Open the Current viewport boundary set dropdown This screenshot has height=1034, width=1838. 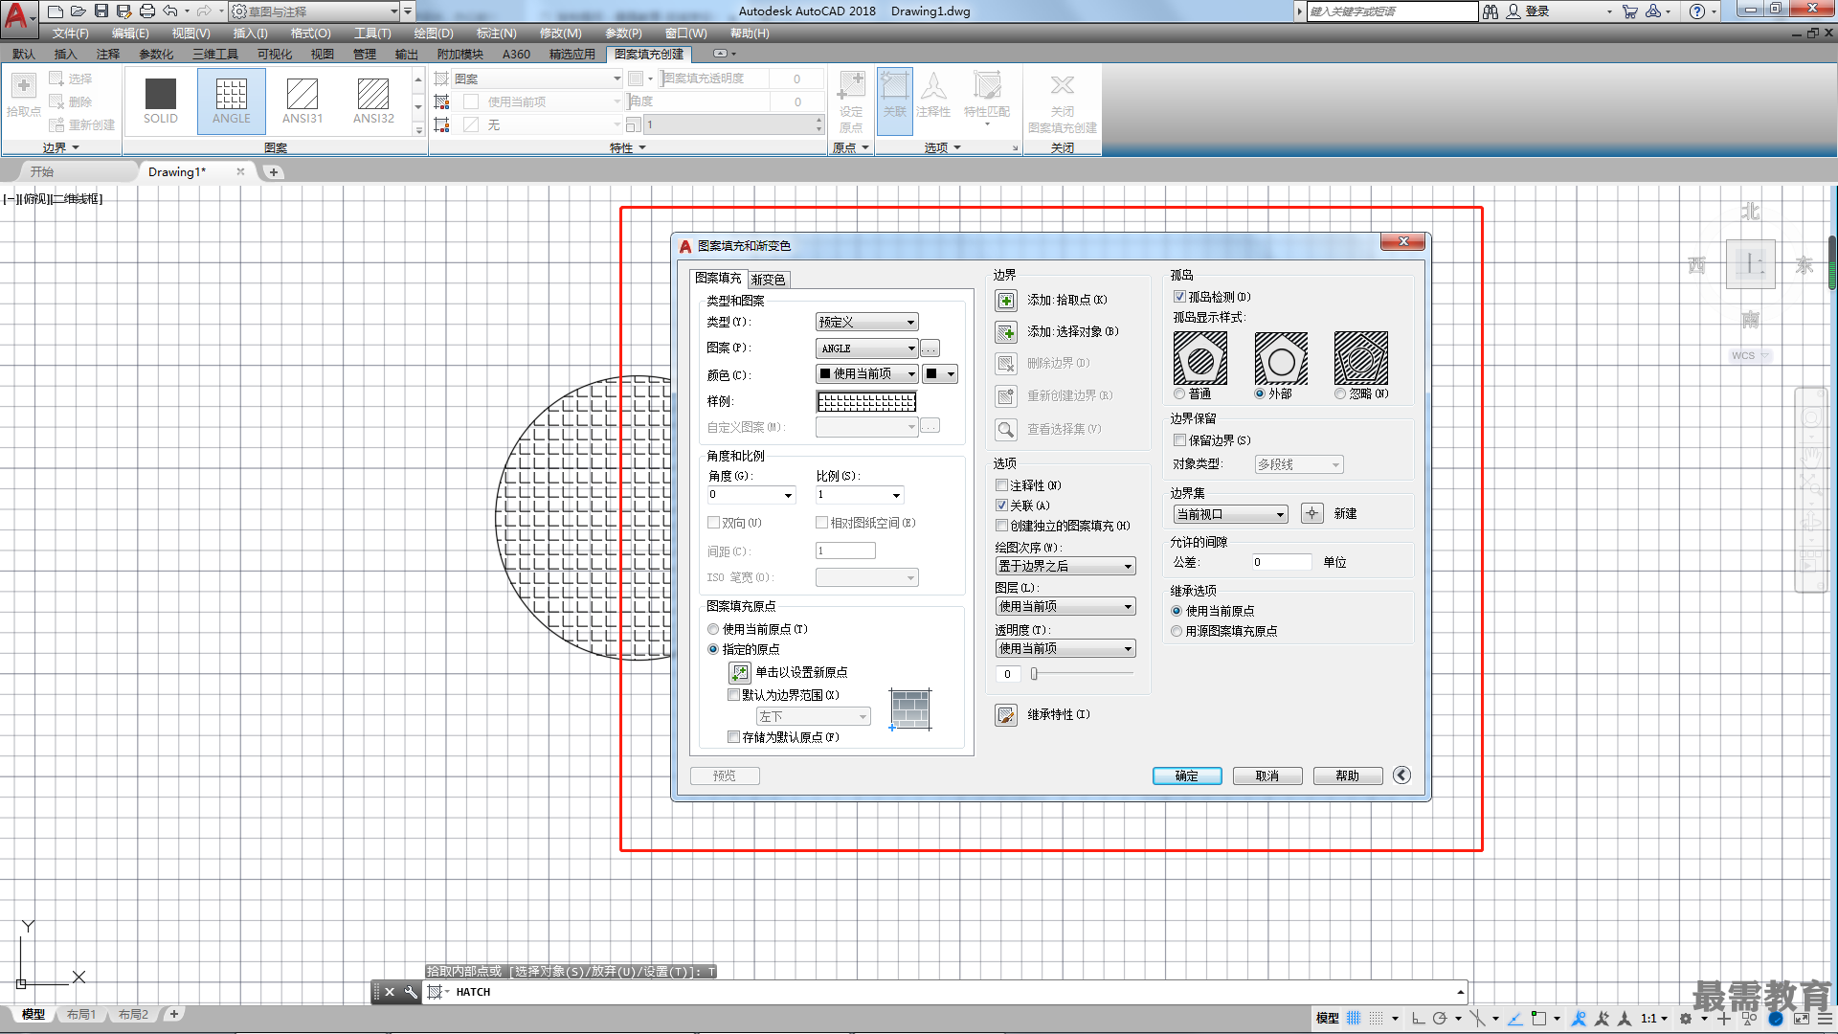click(1230, 515)
